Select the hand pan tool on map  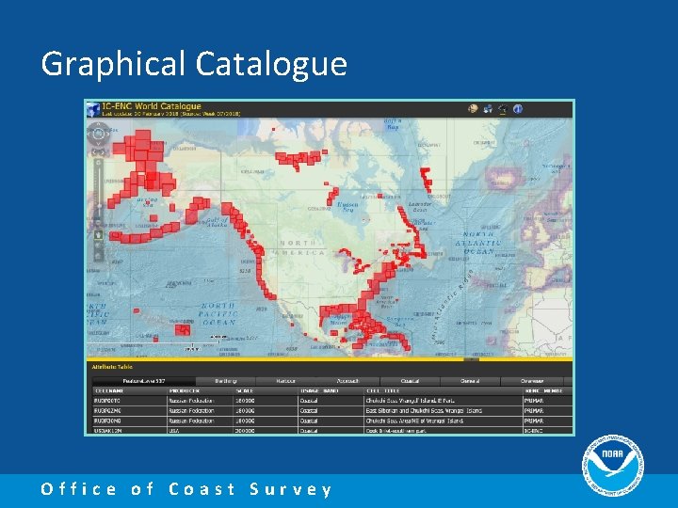99,235
